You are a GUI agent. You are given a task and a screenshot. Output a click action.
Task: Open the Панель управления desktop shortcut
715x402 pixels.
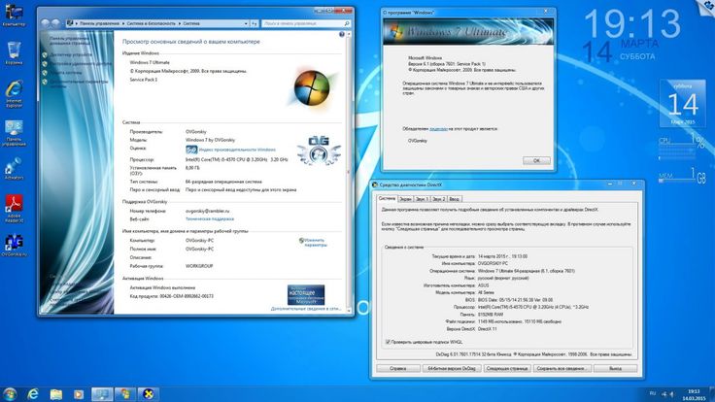[15, 133]
